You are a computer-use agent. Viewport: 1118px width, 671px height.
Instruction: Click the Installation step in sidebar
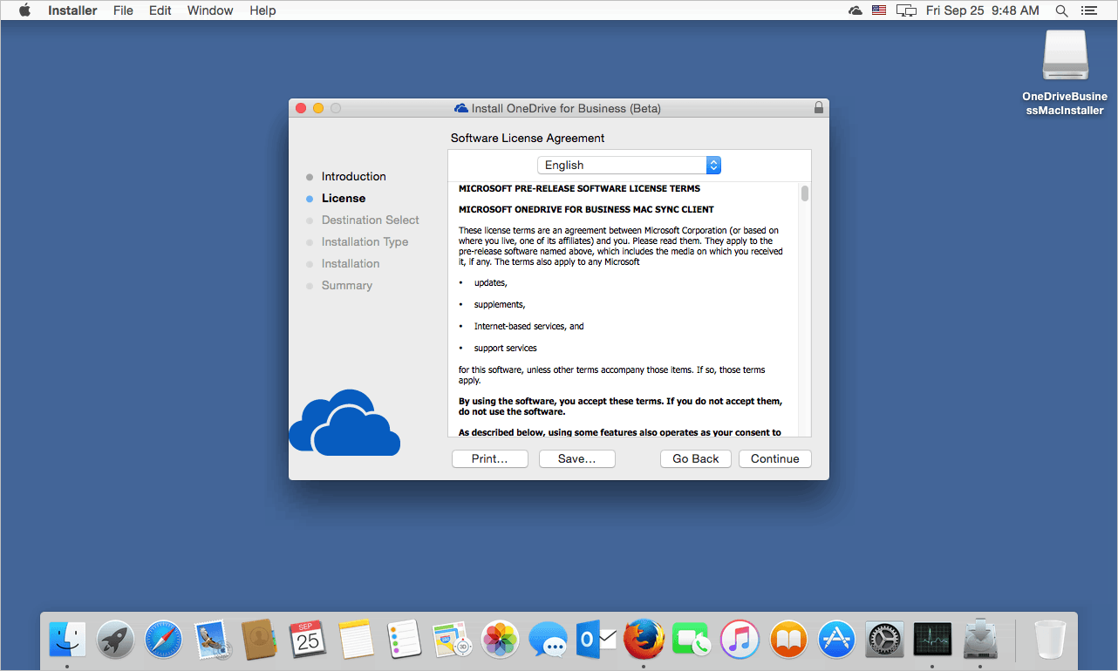351,263
